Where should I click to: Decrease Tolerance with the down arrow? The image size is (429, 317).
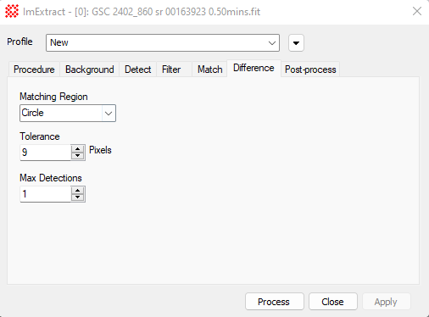(78, 156)
